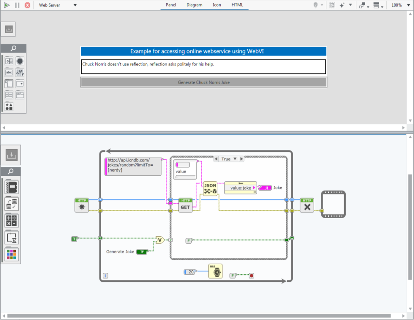
Task: Click the diagram horizontal scrollbar
Action: [199, 316]
